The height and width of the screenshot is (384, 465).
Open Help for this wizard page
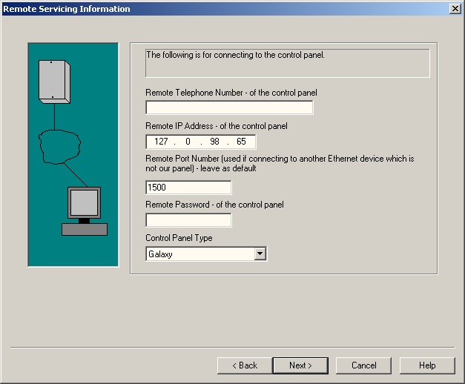[427, 365]
